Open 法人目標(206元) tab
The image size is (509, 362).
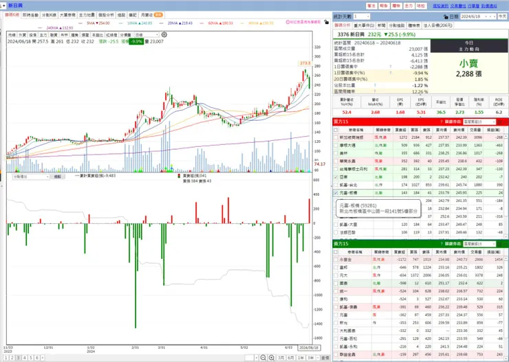(438, 25)
